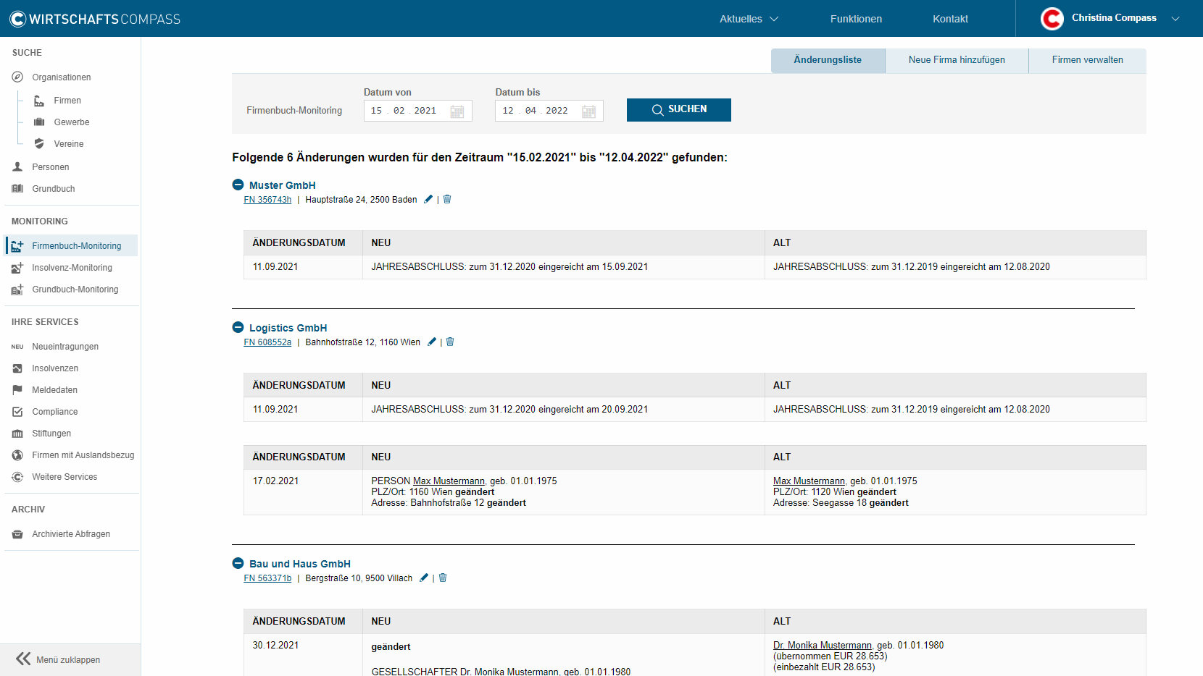Click date cell 17.02.2021
The width and height of the screenshot is (1203, 676).
[x=275, y=481]
